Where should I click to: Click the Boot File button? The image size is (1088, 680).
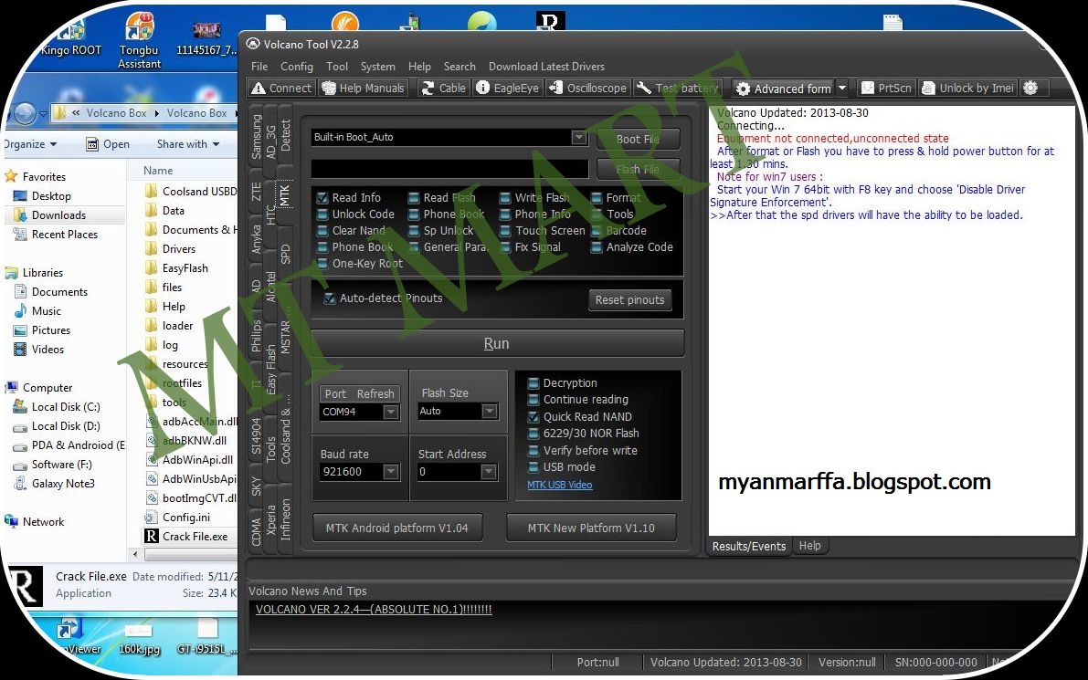pos(638,139)
